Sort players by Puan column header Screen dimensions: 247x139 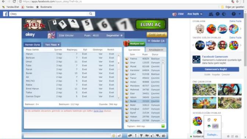coord(145,54)
